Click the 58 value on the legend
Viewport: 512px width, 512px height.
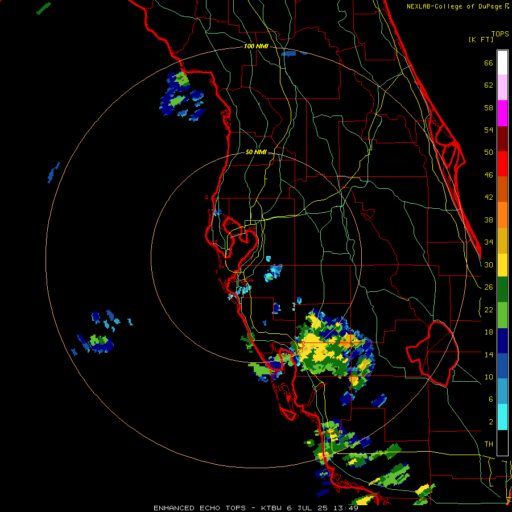click(489, 108)
